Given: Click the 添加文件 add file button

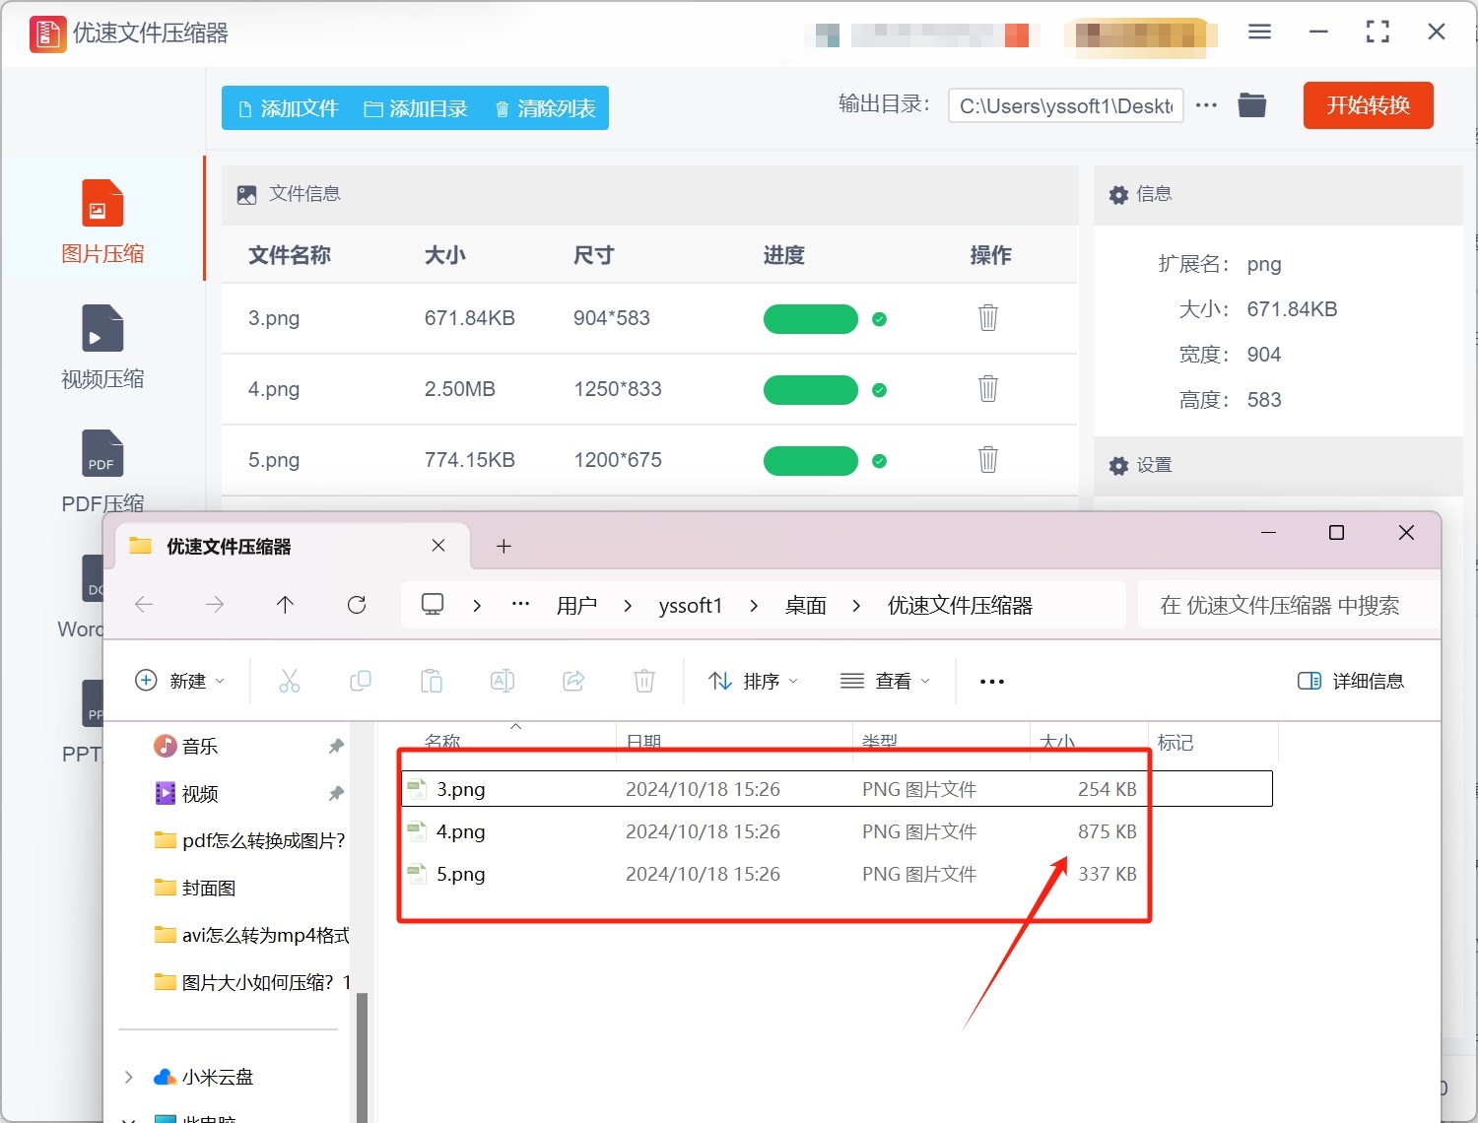Looking at the screenshot, I should point(289,108).
